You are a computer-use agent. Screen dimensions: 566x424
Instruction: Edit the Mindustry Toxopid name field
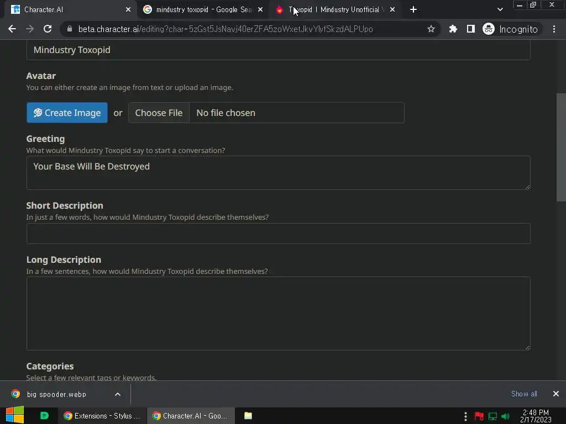click(279, 50)
